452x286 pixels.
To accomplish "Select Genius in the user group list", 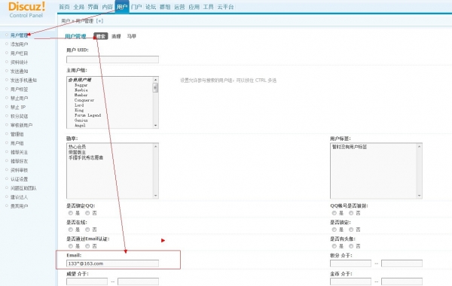I will (x=81, y=120).
